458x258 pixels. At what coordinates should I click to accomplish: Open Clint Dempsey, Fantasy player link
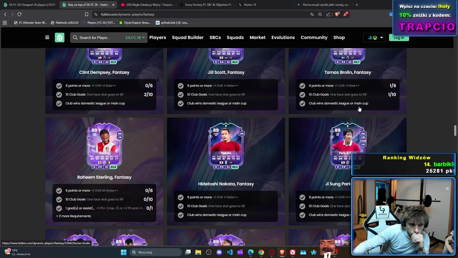pos(104,72)
